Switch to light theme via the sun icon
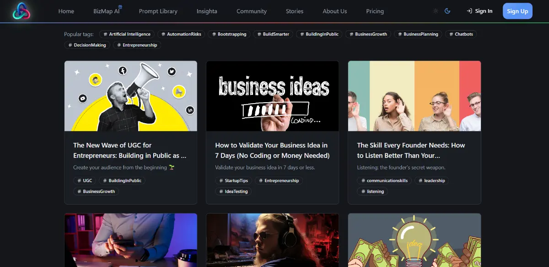Screen dimensions: 549x267 (436, 10)
